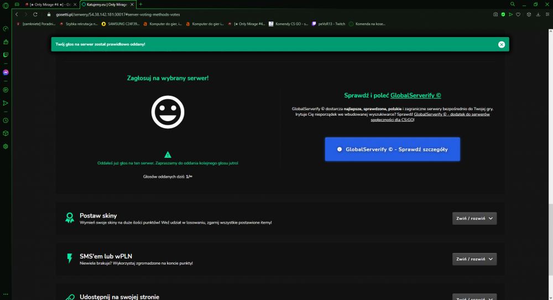This screenshot has width=553, height=300.
Task: Open the 'Komendy CS GO' bookmark
Action: pos(289,24)
